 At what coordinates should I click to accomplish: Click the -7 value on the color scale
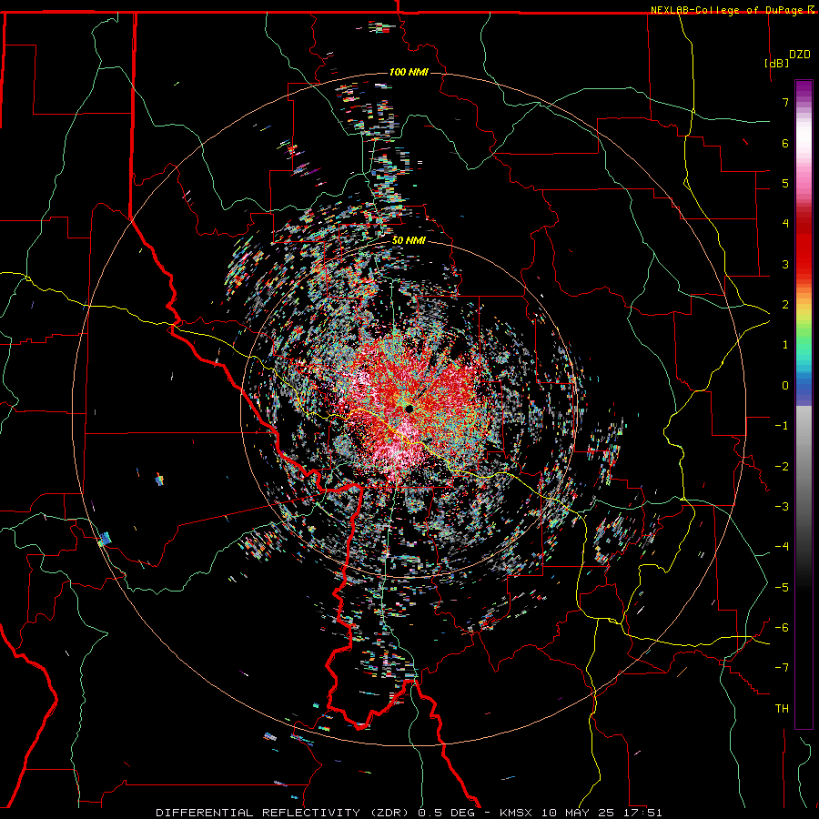pyautogui.click(x=782, y=668)
